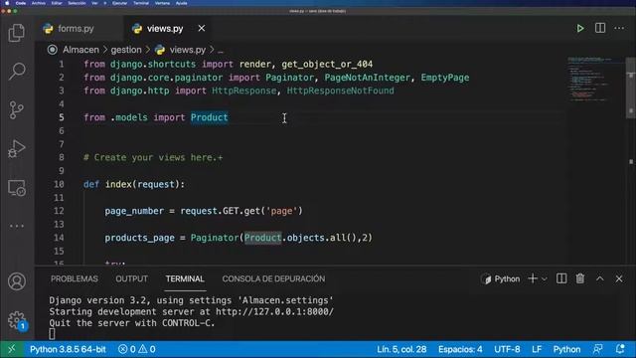Open the Source Control icon

coord(17,110)
